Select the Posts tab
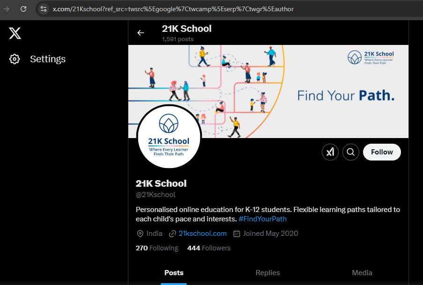The image size is (423, 285). tap(174, 273)
